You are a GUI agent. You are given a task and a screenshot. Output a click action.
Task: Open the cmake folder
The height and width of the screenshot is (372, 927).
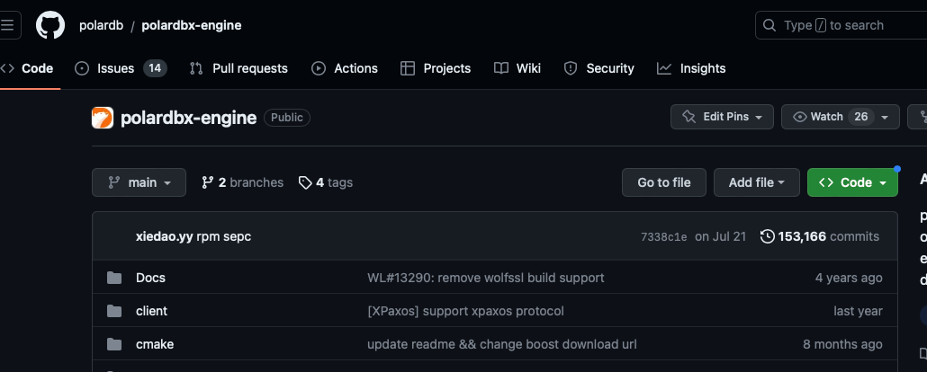click(155, 343)
